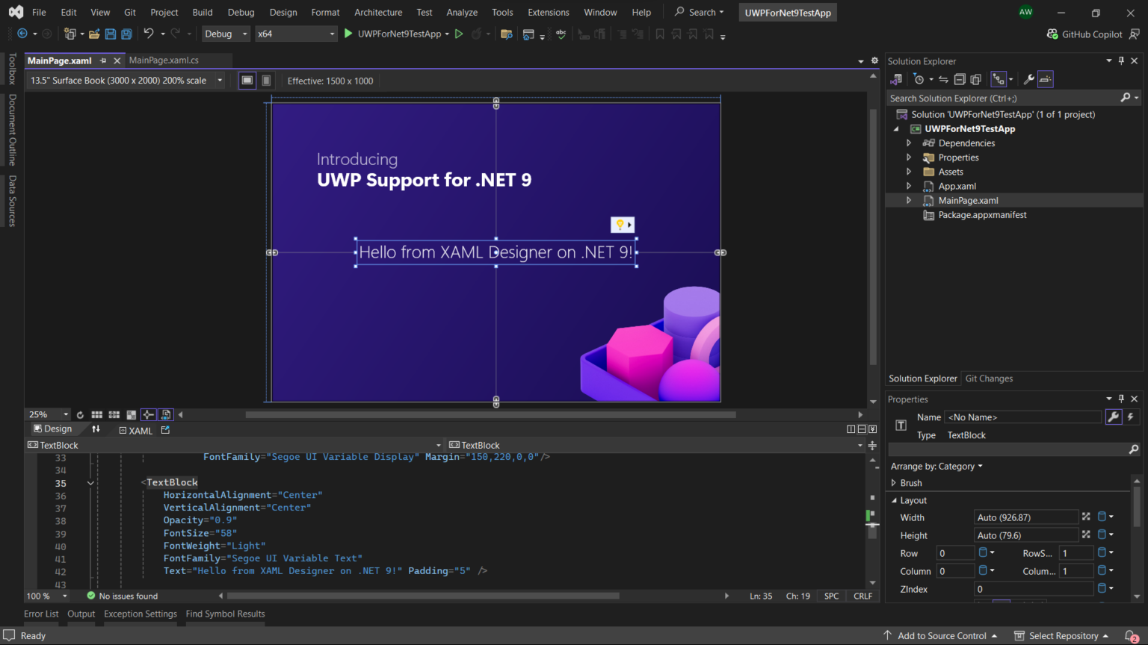Image resolution: width=1148 pixels, height=645 pixels.
Task: Open the designer zoom percentage dropdown
Action: tap(66, 414)
